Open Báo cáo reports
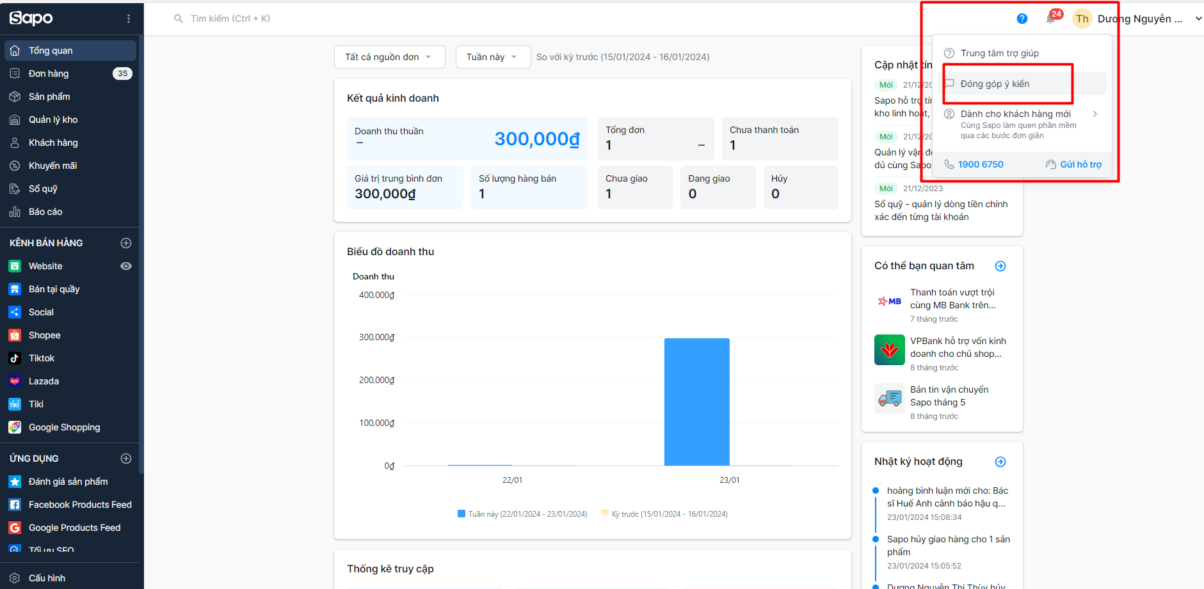This screenshot has width=1204, height=589. (70, 212)
